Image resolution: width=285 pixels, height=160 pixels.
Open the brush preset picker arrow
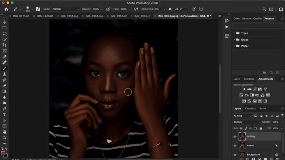click(x=32, y=9)
